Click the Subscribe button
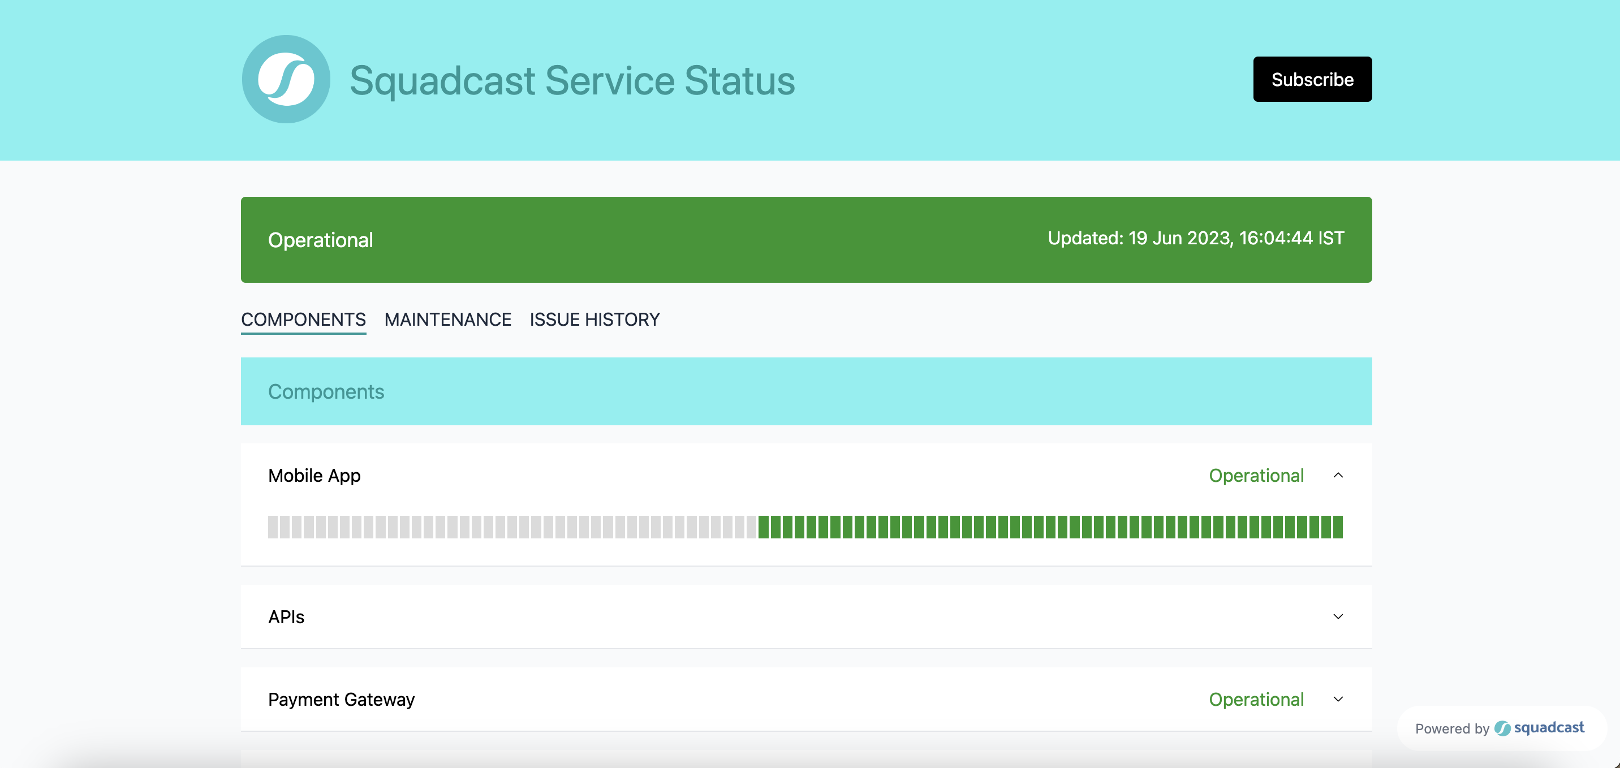 click(x=1312, y=79)
